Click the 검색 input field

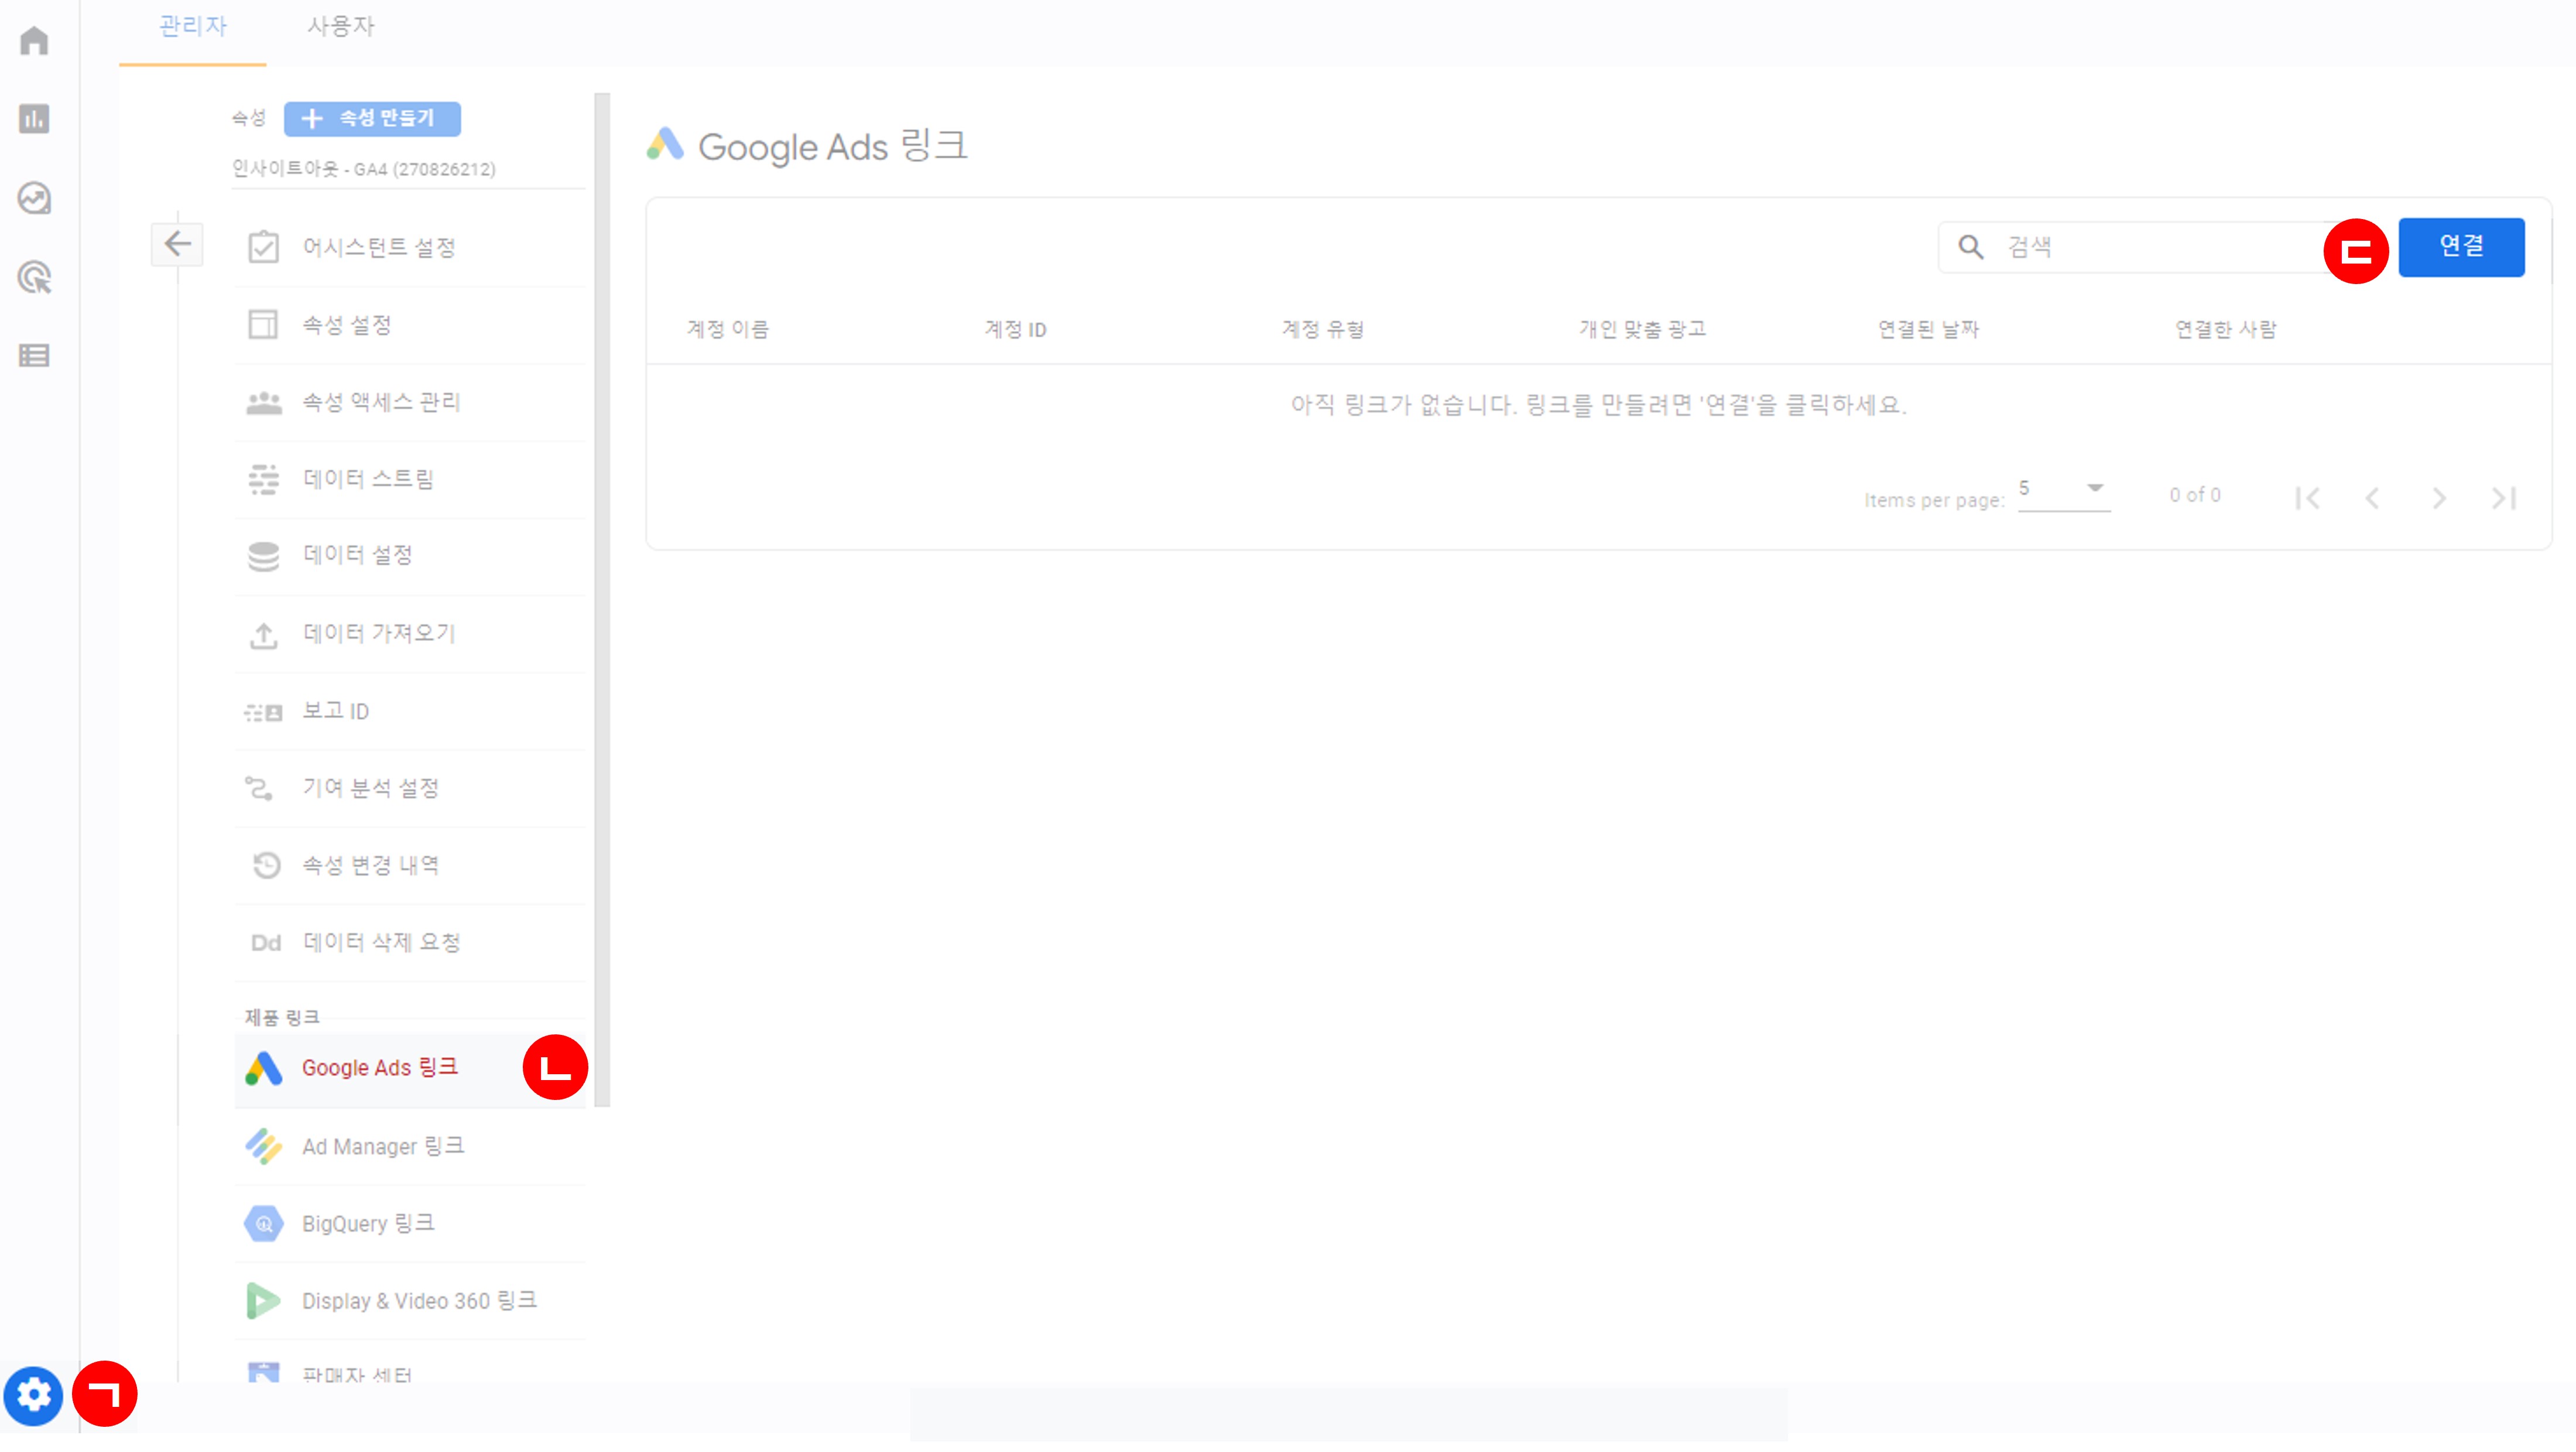coord(2150,247)
